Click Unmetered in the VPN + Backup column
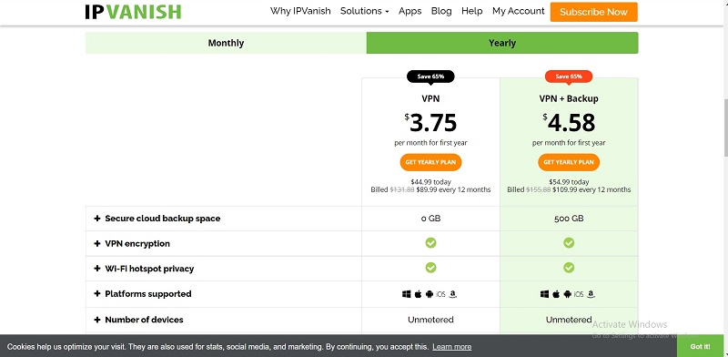 pyautogui.click(x=569, y=320)
